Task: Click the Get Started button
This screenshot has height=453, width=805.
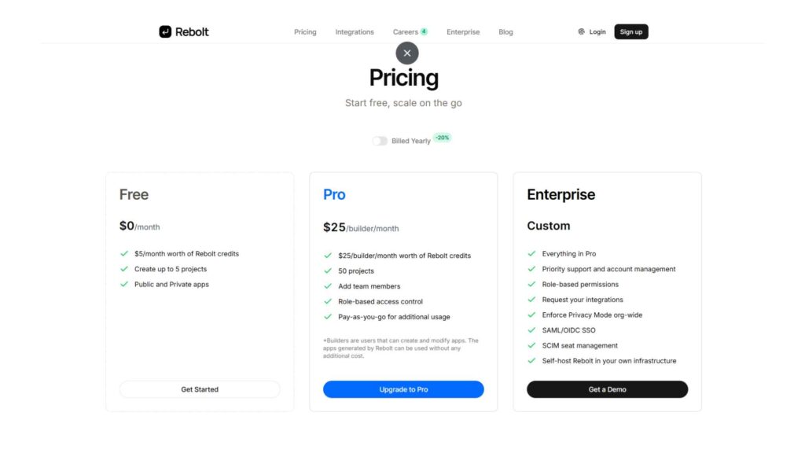Action: 200,389
